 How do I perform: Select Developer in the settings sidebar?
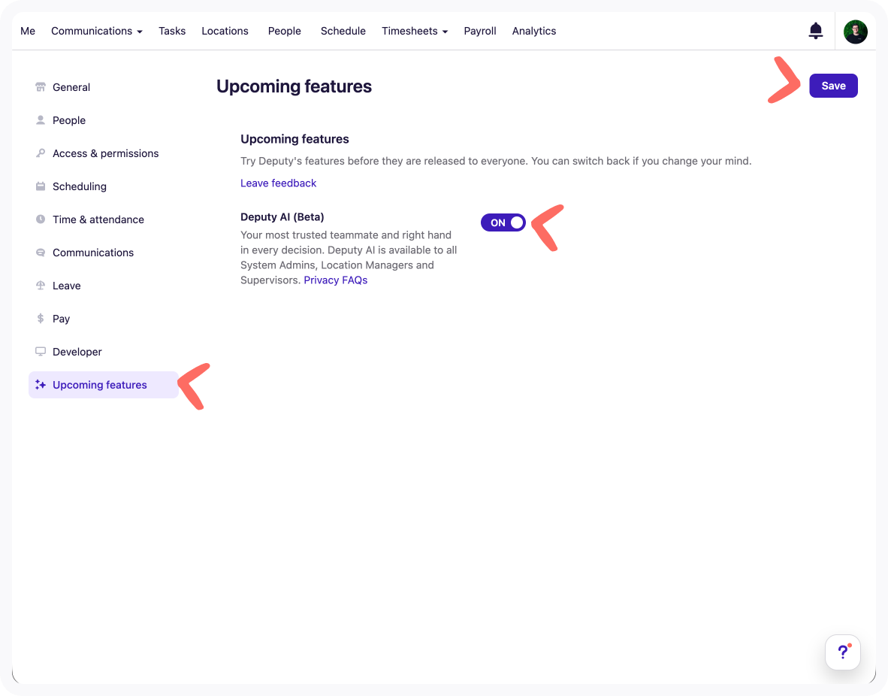pos(77,352)
